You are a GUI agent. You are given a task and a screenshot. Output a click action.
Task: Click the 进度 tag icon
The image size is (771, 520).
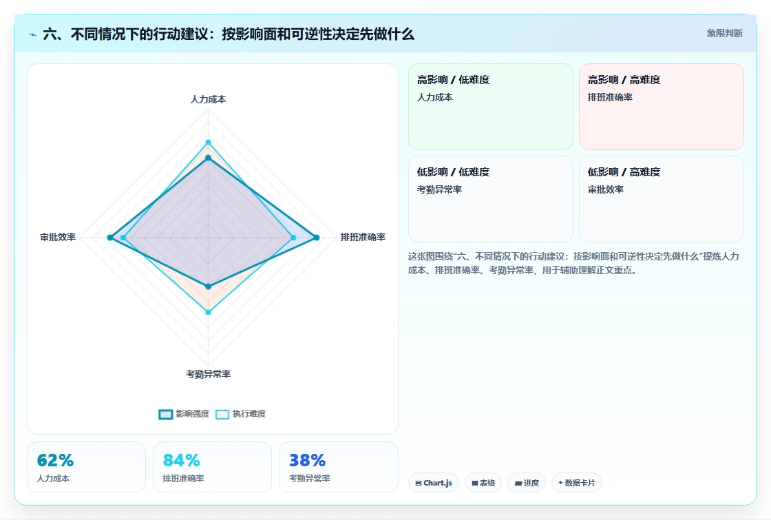pos(518,483)
